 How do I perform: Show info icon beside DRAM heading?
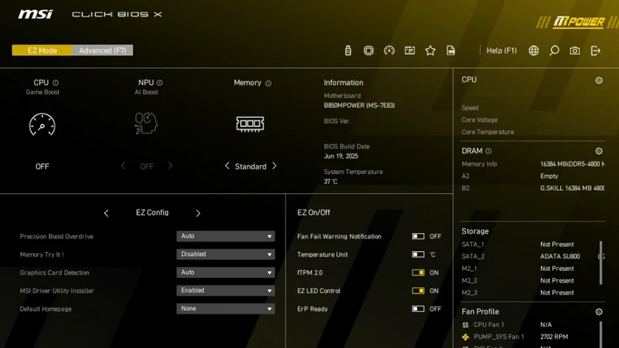(x=488, y=151)
